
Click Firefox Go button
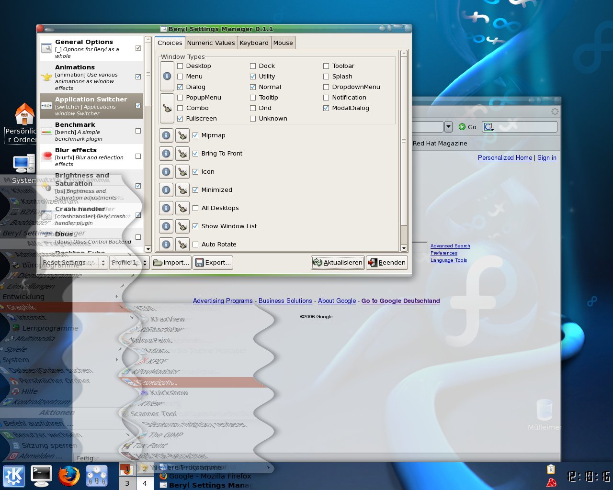tap(467, 127)
